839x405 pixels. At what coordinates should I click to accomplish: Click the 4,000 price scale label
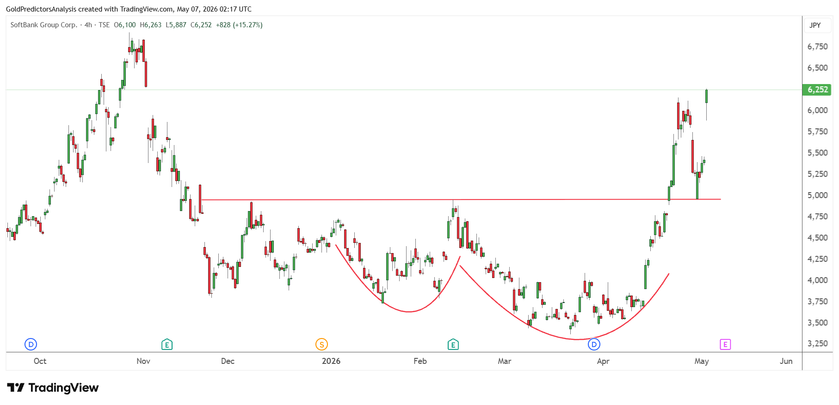pyautogui.click(x=818, y=280)
